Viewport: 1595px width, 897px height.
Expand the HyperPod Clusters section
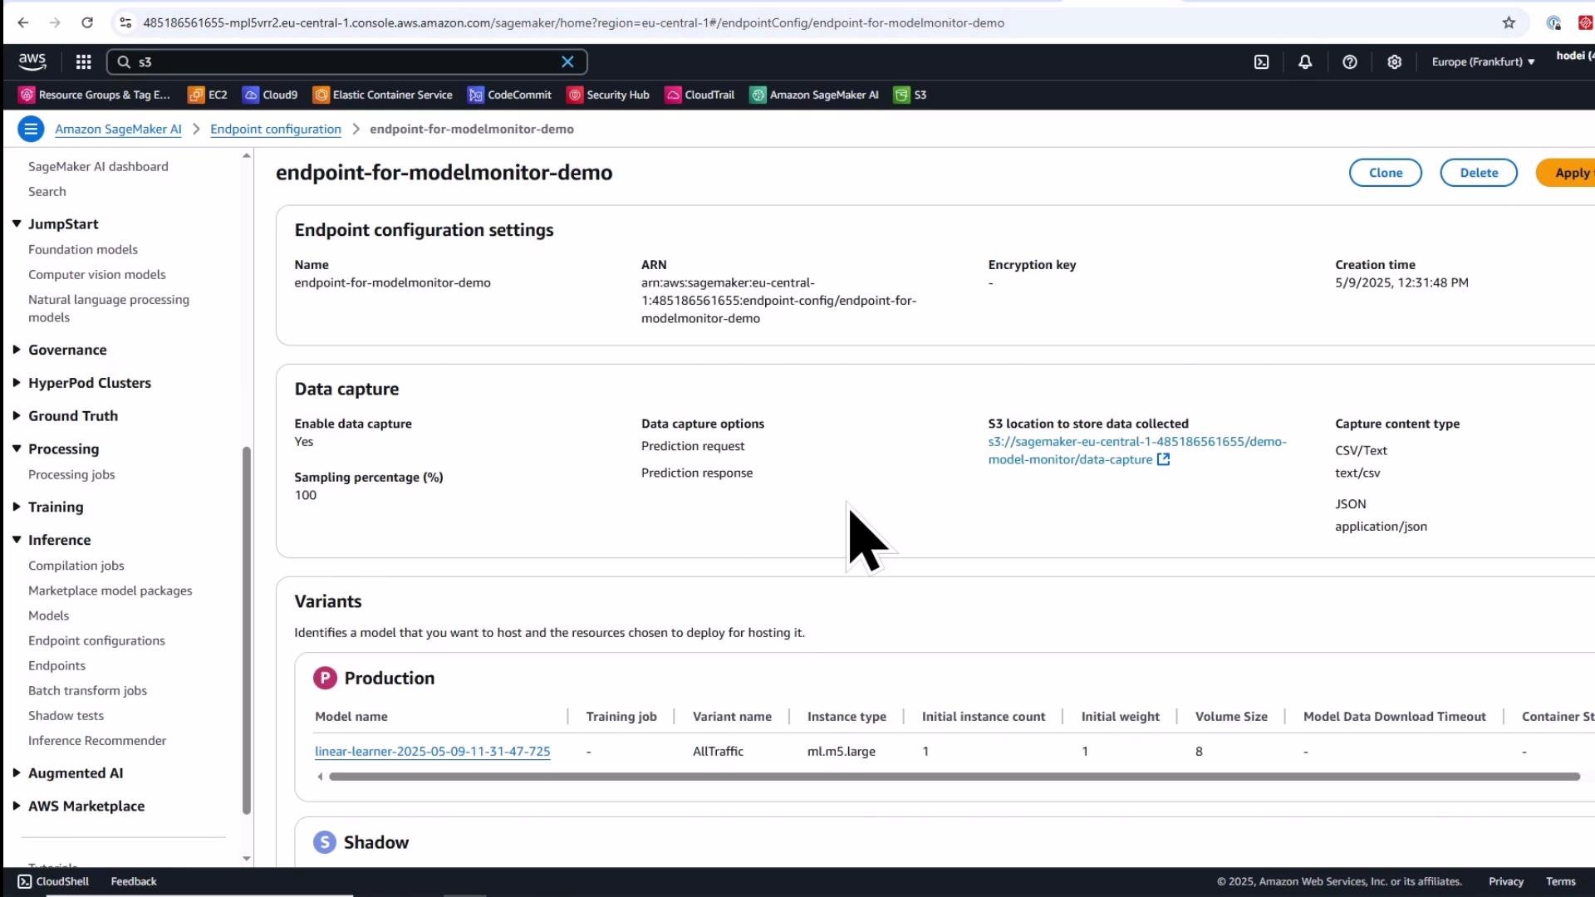[x=17, y=383]
